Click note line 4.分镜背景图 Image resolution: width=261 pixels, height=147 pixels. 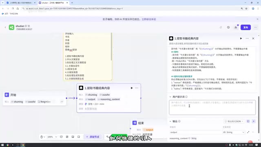point(71,72)
